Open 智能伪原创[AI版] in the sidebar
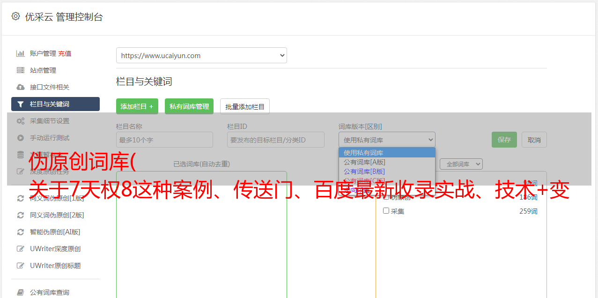Image resolution: width=598 pixels, height=298 pixels. point(55,232)
